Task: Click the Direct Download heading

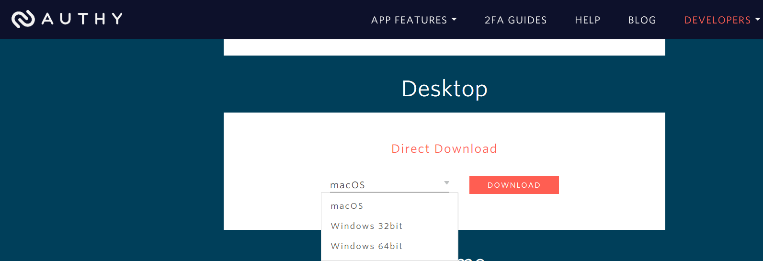Action: [x=444, y=148]
